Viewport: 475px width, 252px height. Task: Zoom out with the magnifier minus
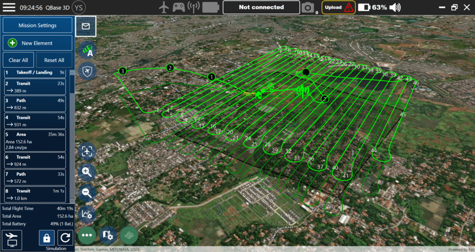[x=87, y=192]
